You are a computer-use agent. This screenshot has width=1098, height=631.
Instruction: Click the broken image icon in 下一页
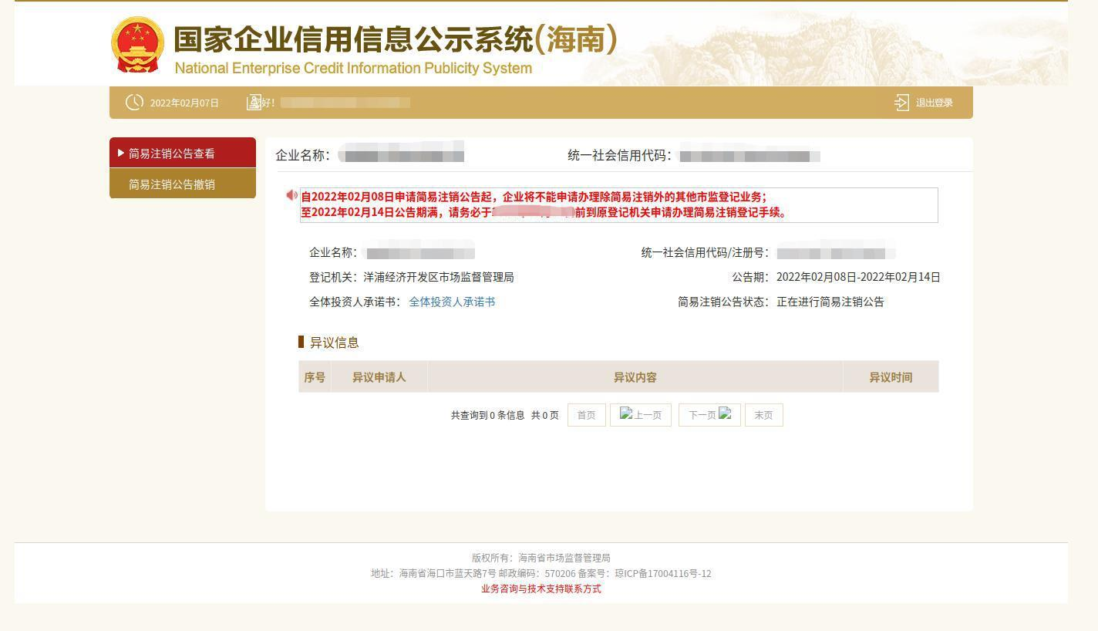(725, 413)
